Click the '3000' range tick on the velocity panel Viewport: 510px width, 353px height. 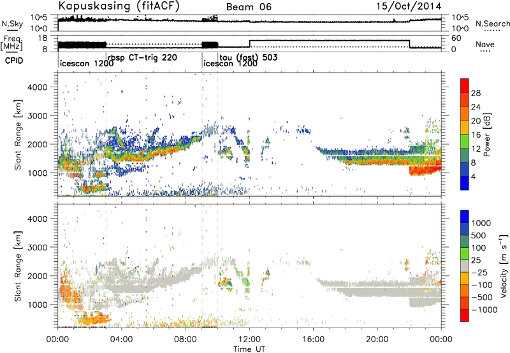(38, 247)
